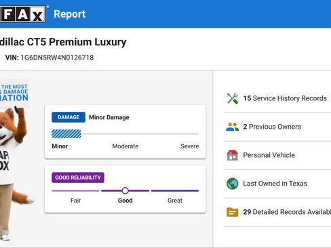The width and height of the screenshot is (331, 248).
Task: Open 29 Detailed Records Available
Action: click(x=287, y=212)
